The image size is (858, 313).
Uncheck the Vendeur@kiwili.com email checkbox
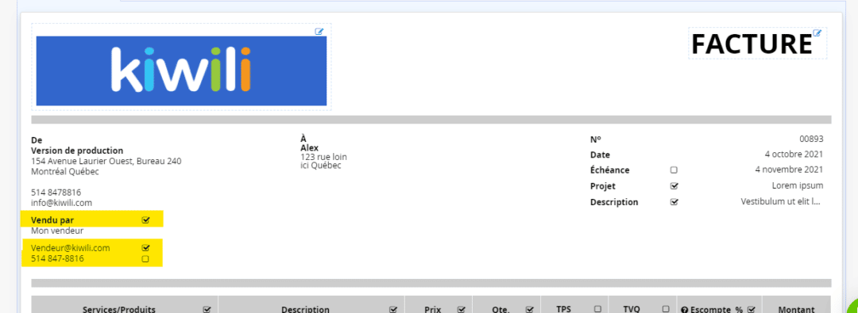145,247
